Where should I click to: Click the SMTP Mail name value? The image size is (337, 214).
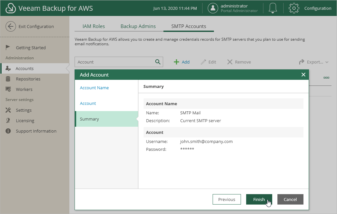(x=190, y=113)
